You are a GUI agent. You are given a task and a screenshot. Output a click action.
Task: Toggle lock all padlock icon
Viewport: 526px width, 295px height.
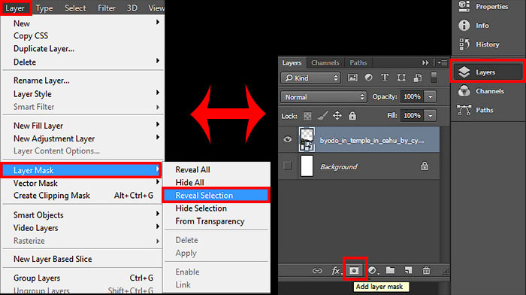(352, 116)
